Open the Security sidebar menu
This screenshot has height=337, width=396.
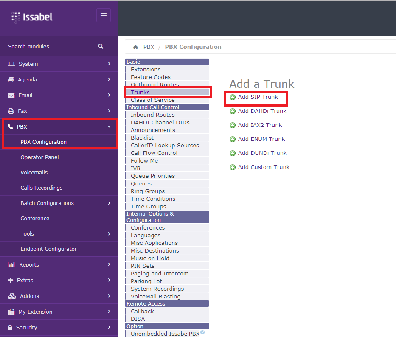click(59, 327)
